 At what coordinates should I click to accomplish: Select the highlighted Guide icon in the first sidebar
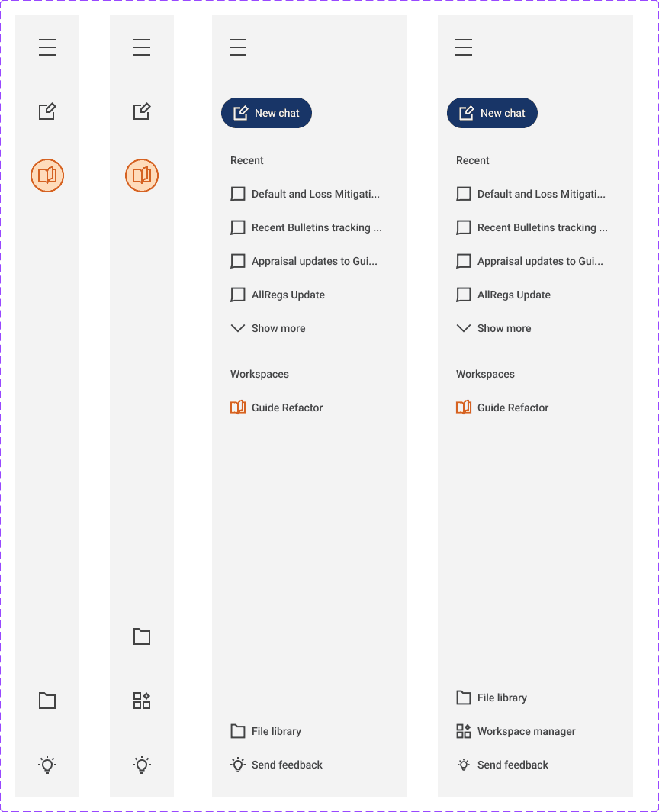47,175
